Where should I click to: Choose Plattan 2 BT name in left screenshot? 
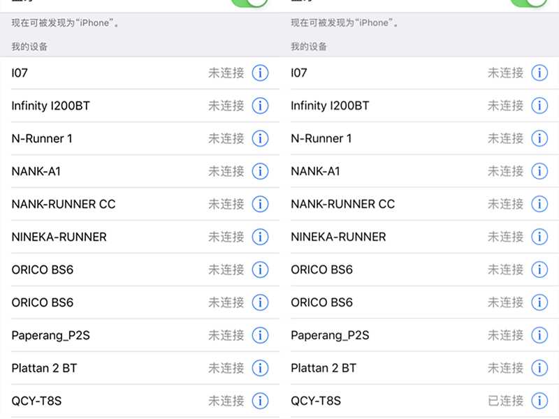pos(44,368)
